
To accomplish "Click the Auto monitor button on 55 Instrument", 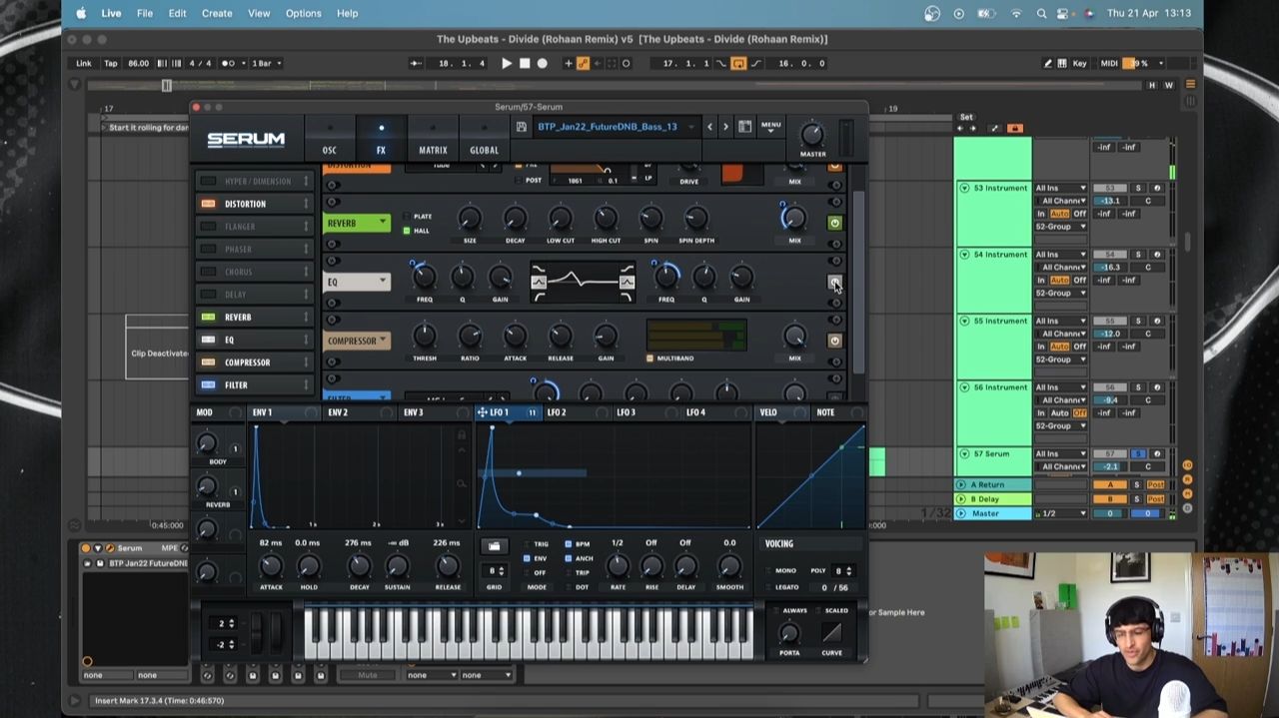I will [x=1060, y=347].
